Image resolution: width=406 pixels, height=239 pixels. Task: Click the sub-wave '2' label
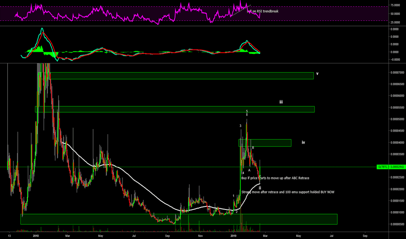(x=237, y=212)
